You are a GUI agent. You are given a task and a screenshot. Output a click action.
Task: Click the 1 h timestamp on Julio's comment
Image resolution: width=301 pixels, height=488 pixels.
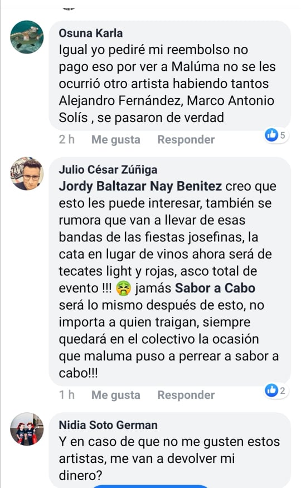[x=67, y=395]
